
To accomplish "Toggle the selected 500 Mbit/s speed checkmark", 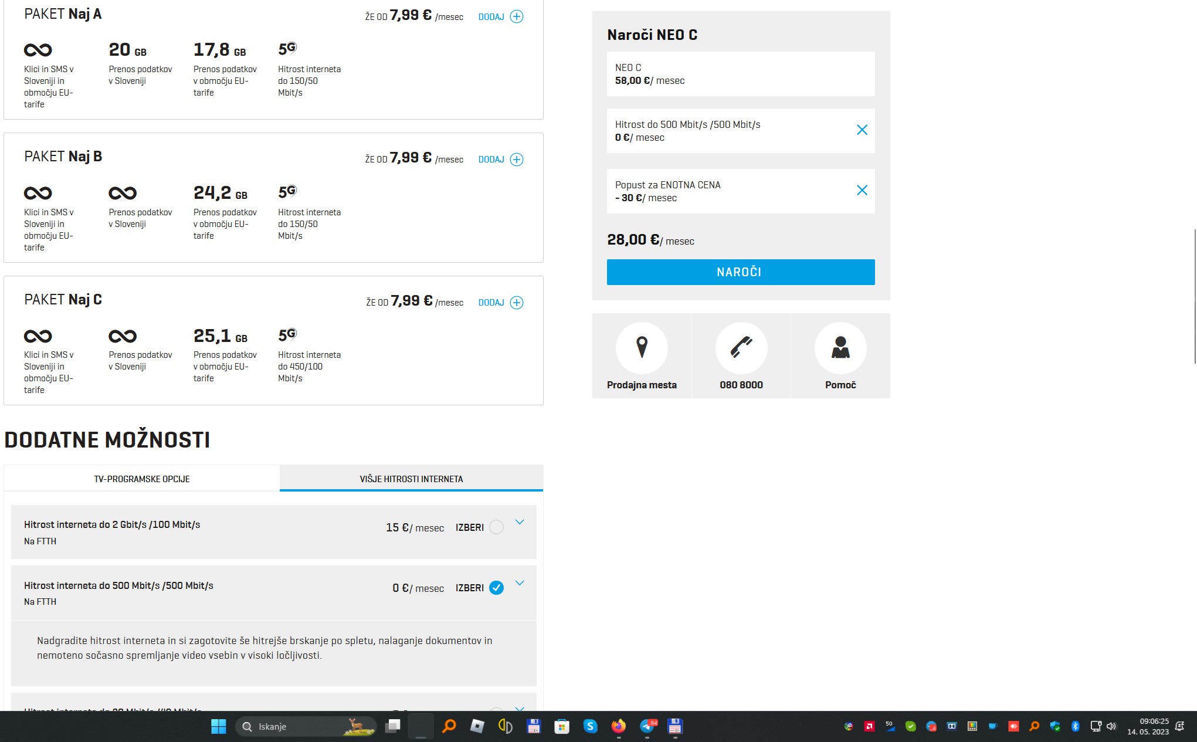I will point(496,588).
